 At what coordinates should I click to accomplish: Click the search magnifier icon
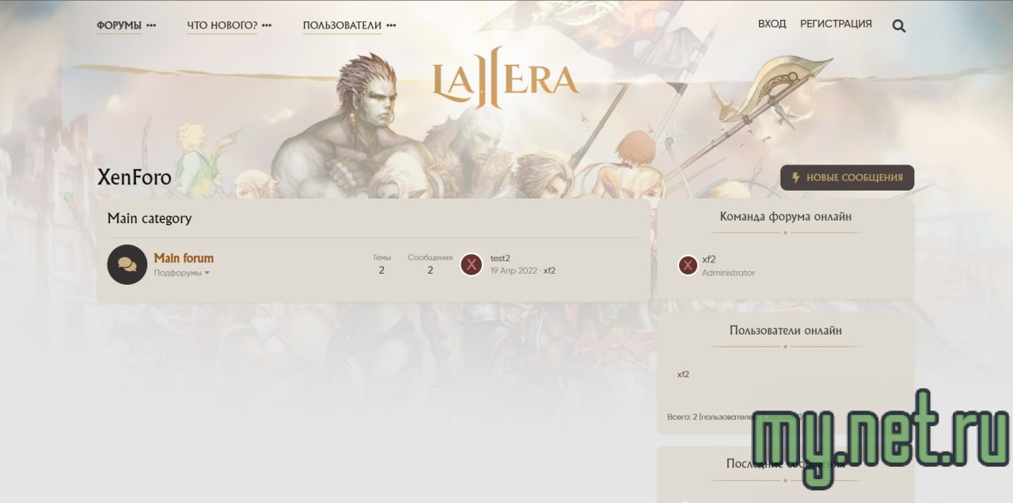tap(898, 25)
